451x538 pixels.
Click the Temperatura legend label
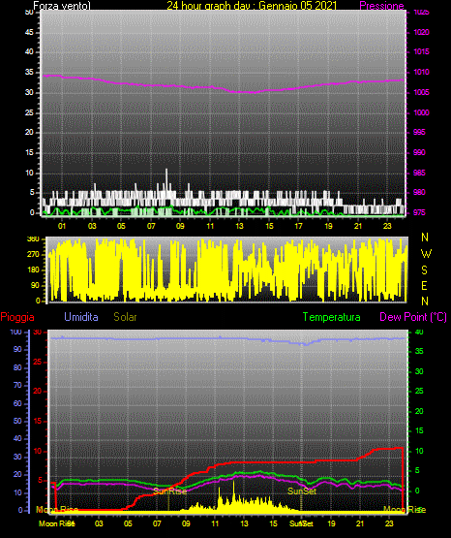click(332, 317)
